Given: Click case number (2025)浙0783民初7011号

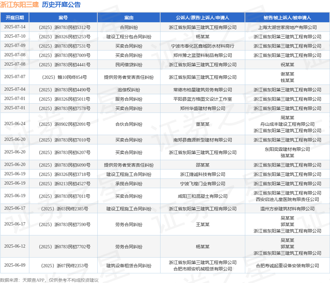Looking at the screenshot, I should coord(64,196).
